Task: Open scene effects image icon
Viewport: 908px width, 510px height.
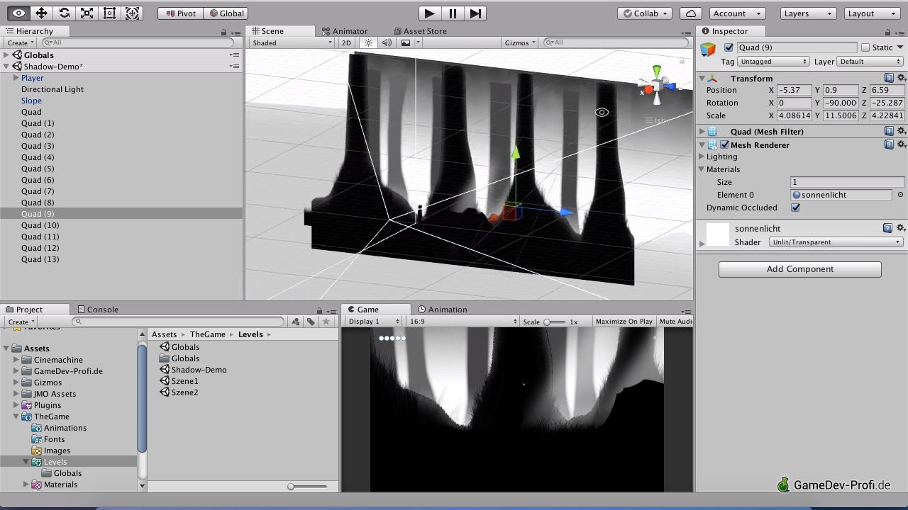Action: 406,42
